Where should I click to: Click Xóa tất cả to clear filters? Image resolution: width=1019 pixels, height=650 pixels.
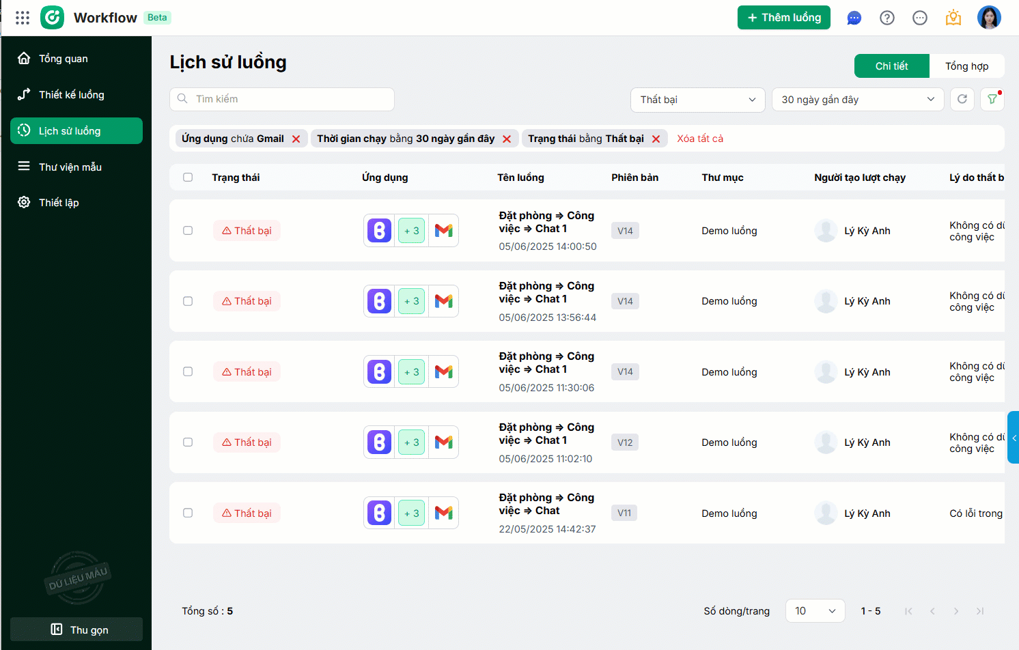click(x=700, y=139)
